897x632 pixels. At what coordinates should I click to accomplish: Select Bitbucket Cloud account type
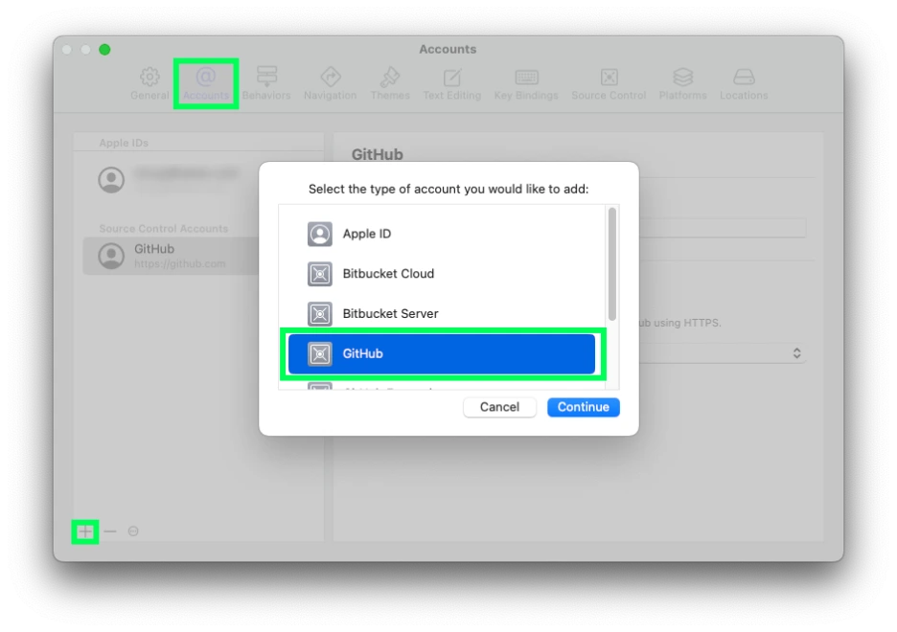tap(442, 274)
